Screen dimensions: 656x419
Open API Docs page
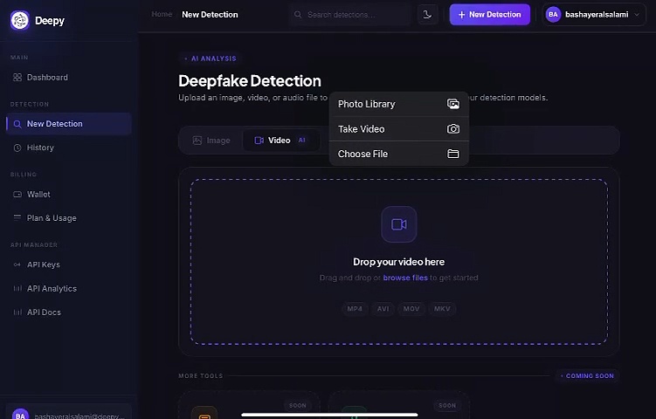point(69,313)
